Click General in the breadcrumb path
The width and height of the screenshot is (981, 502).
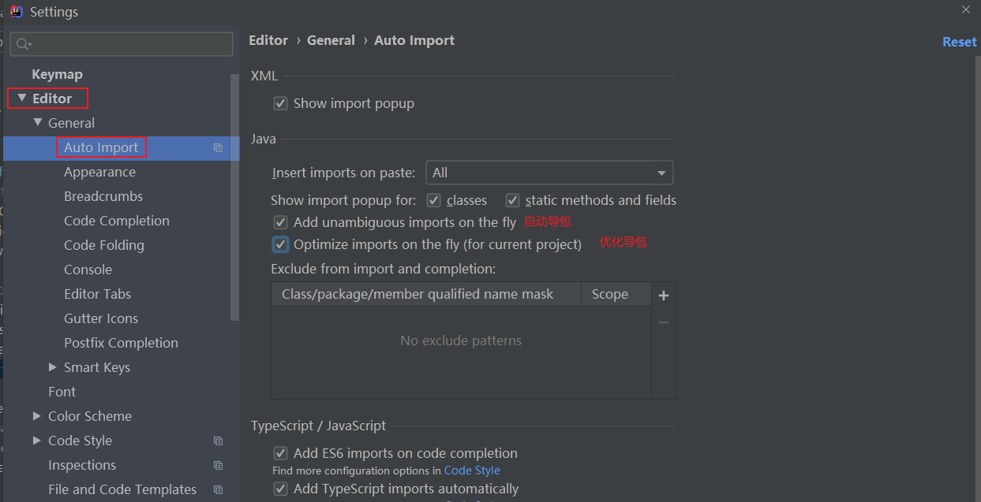331,40
